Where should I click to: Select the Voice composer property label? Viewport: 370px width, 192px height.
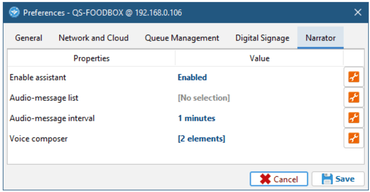[39, 139]
